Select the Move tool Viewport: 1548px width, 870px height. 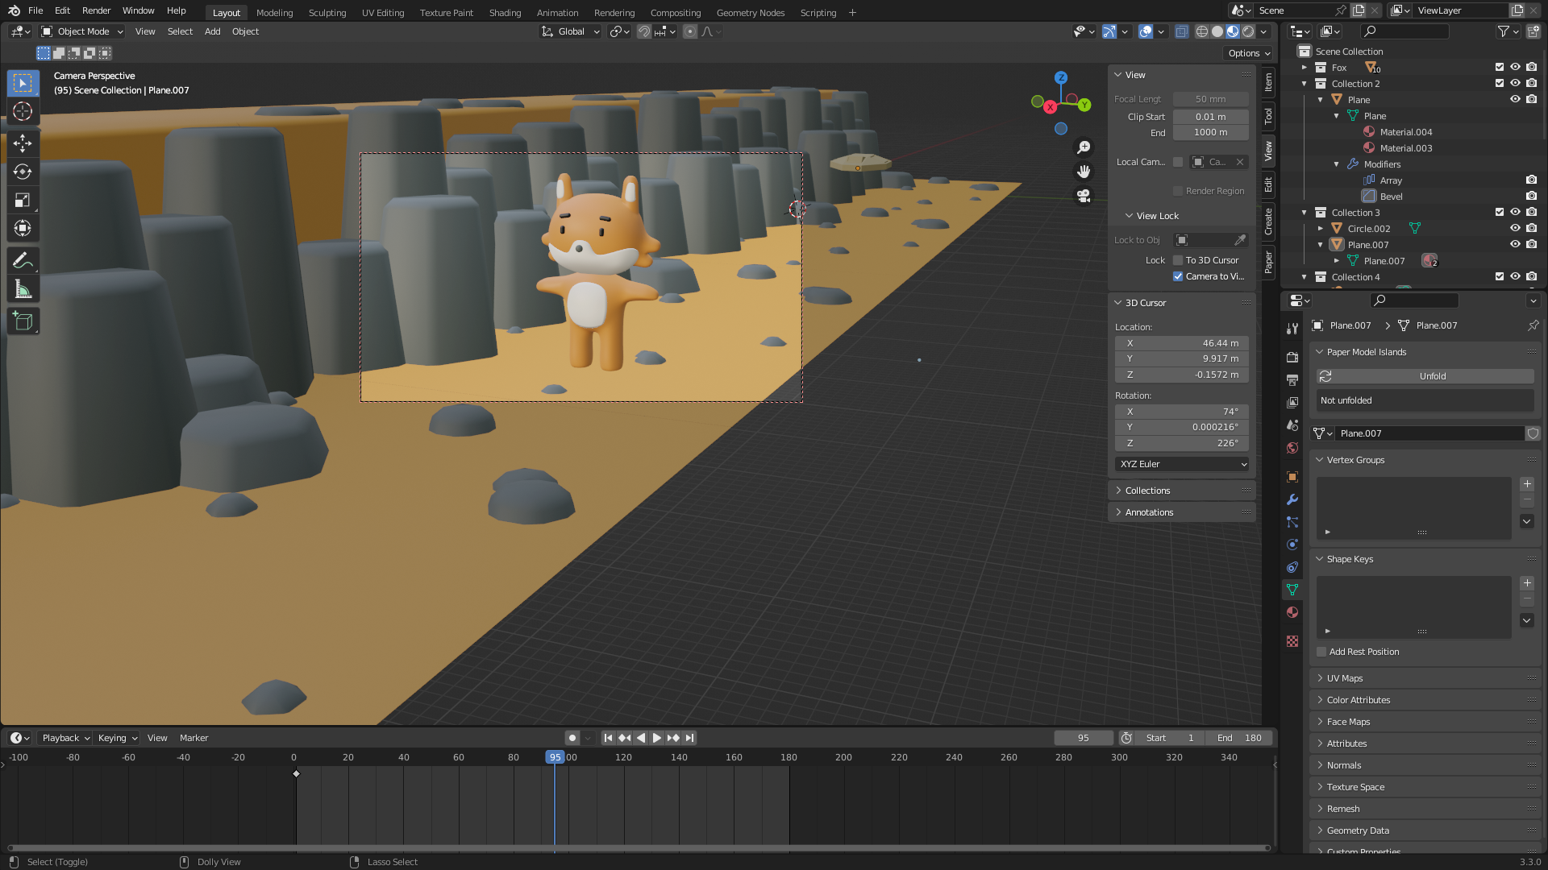coord(23,143)
